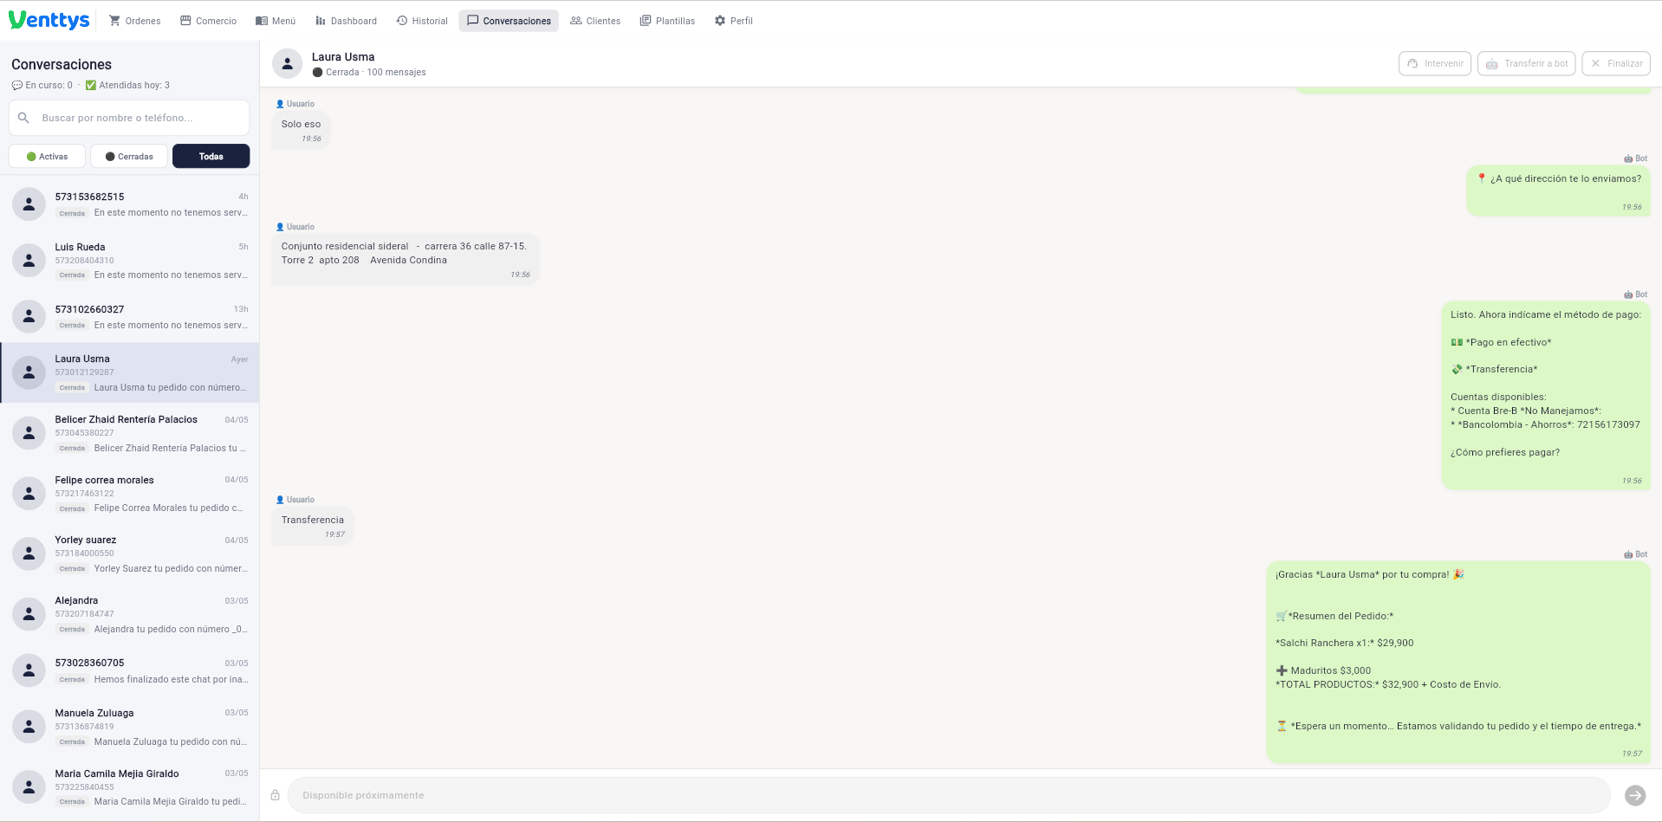The image size is (1662, 822).
Task: Click bot message asking delivery address
Action: tap(1558, 191)
